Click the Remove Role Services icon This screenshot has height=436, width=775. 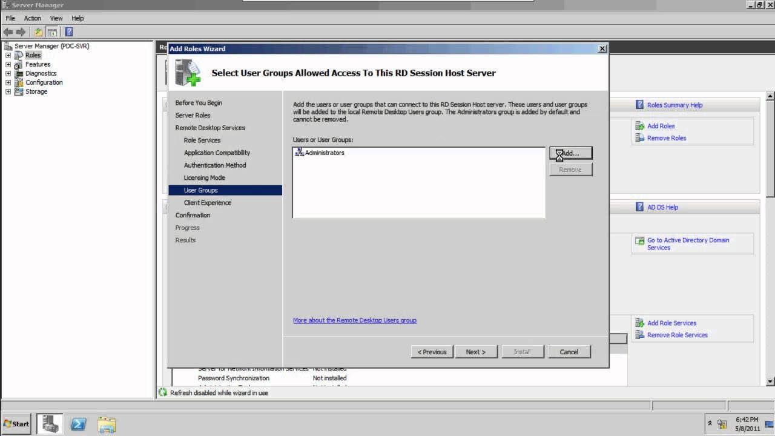pyautogui.click(x=640, y=335)
